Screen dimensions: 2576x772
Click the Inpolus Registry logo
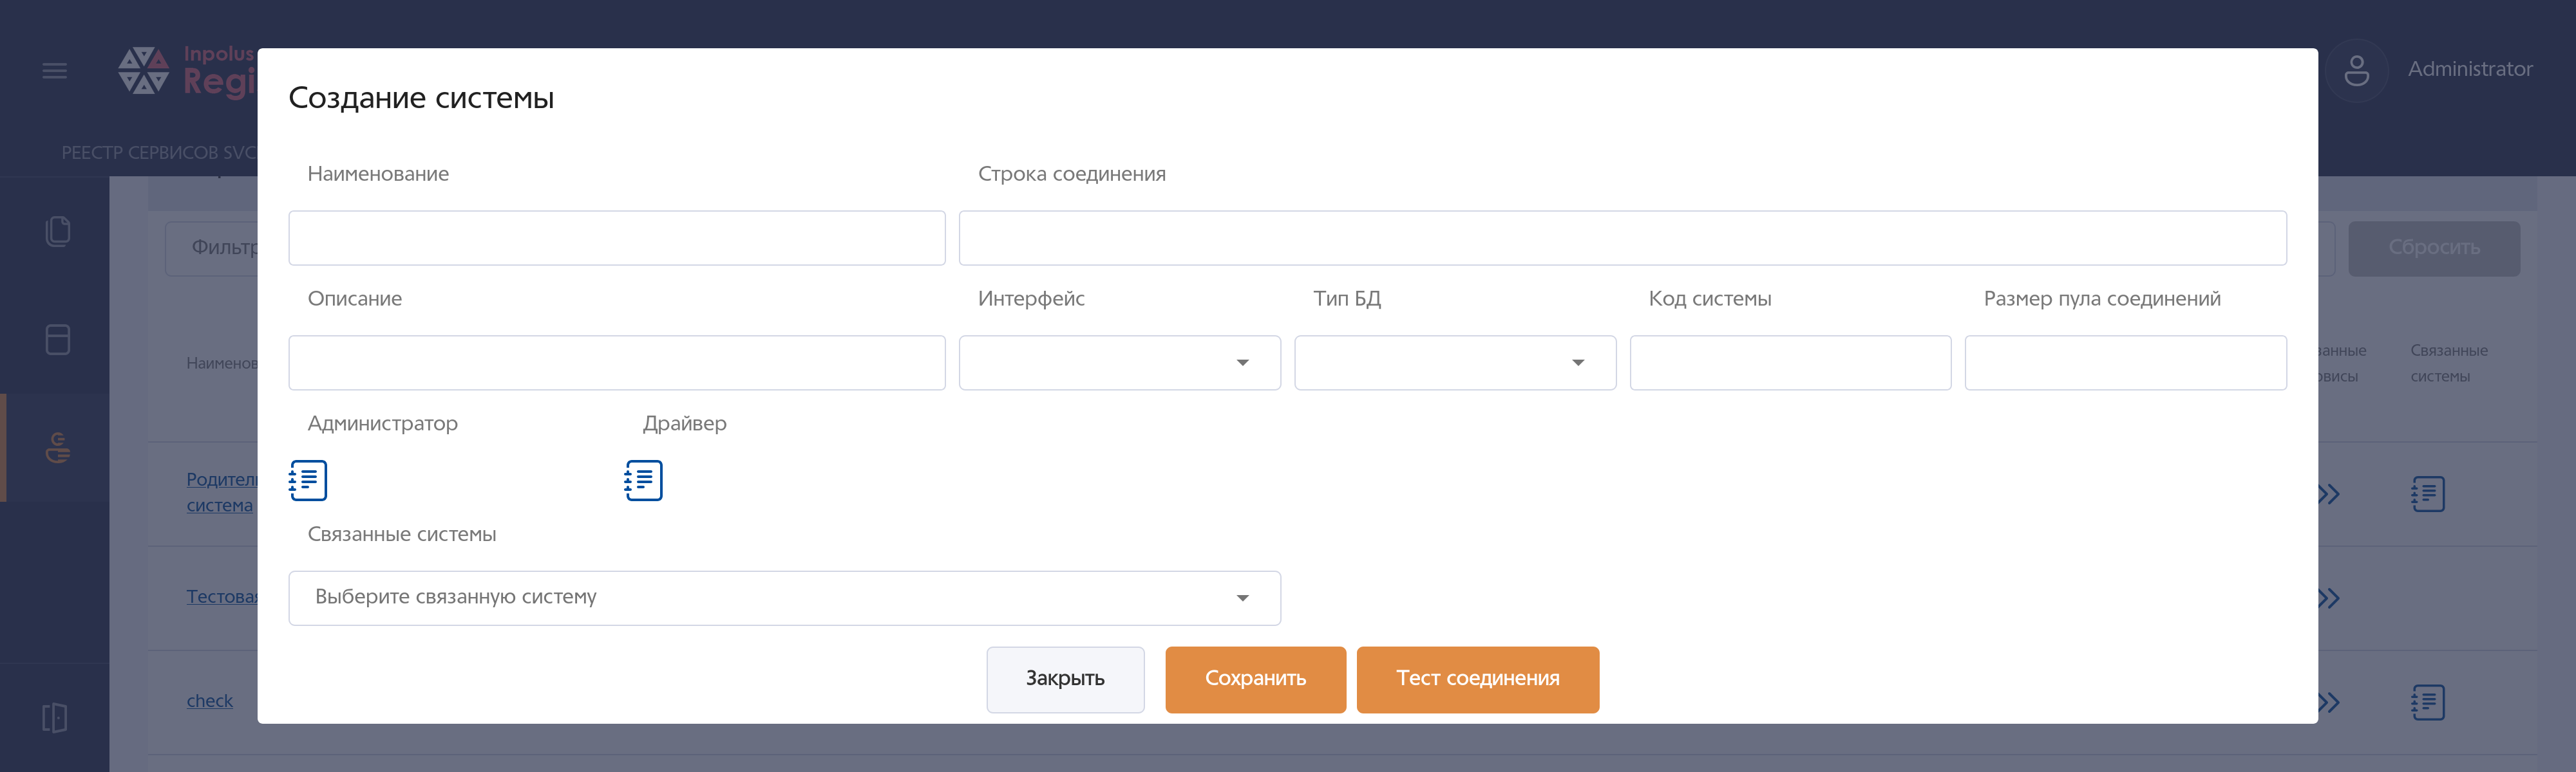tap(187, 72)
